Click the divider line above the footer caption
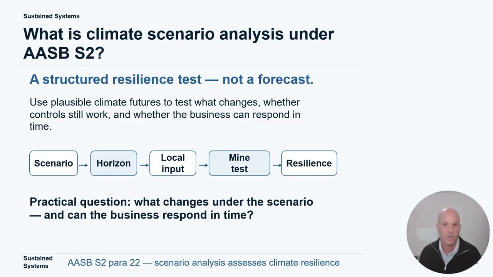Screen dimensions: 493x277 [191, 254]
